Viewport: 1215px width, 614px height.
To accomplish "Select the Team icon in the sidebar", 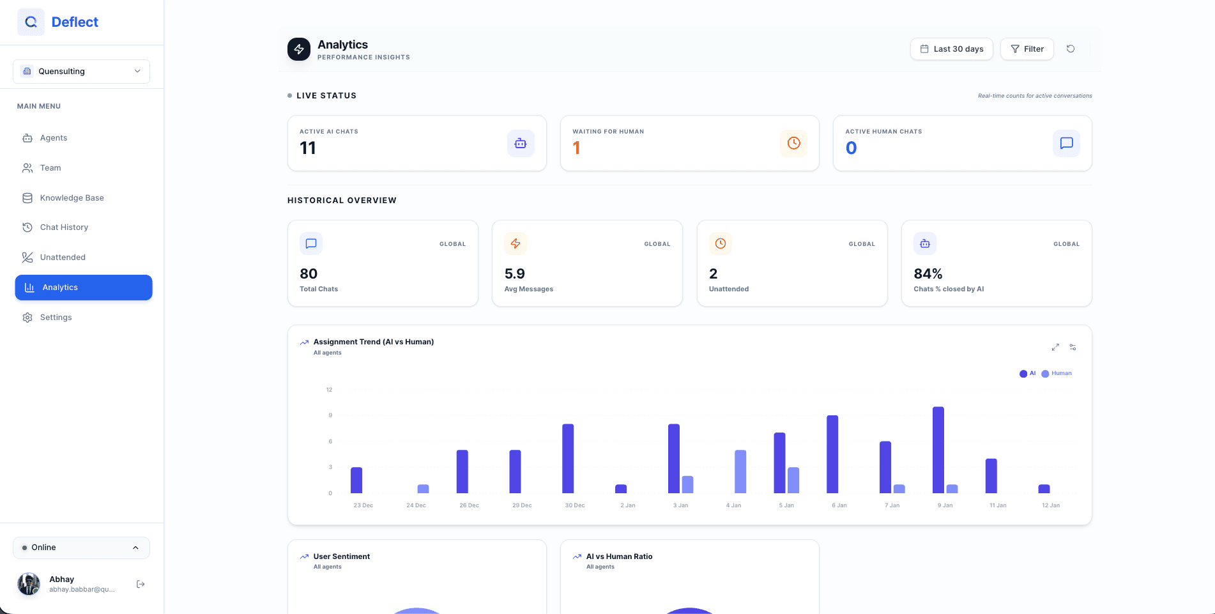I will 27,167.
